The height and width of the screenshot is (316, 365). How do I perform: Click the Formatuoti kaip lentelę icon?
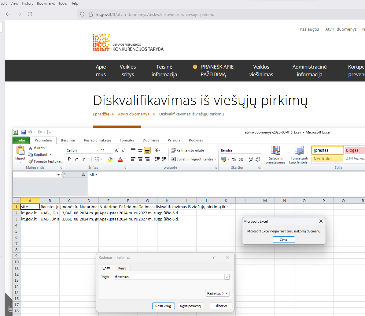tap(299, 155)
